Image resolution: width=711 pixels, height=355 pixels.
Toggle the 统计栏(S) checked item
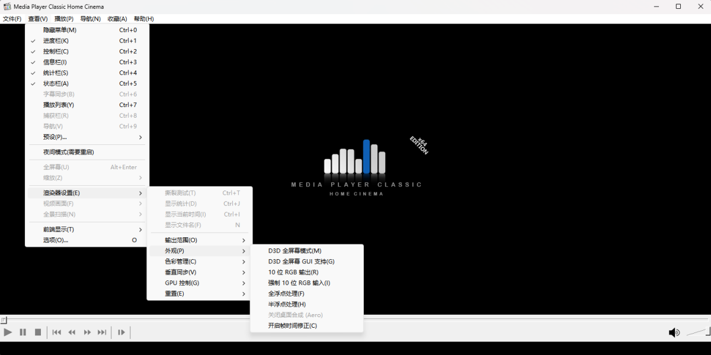(87, 73)
